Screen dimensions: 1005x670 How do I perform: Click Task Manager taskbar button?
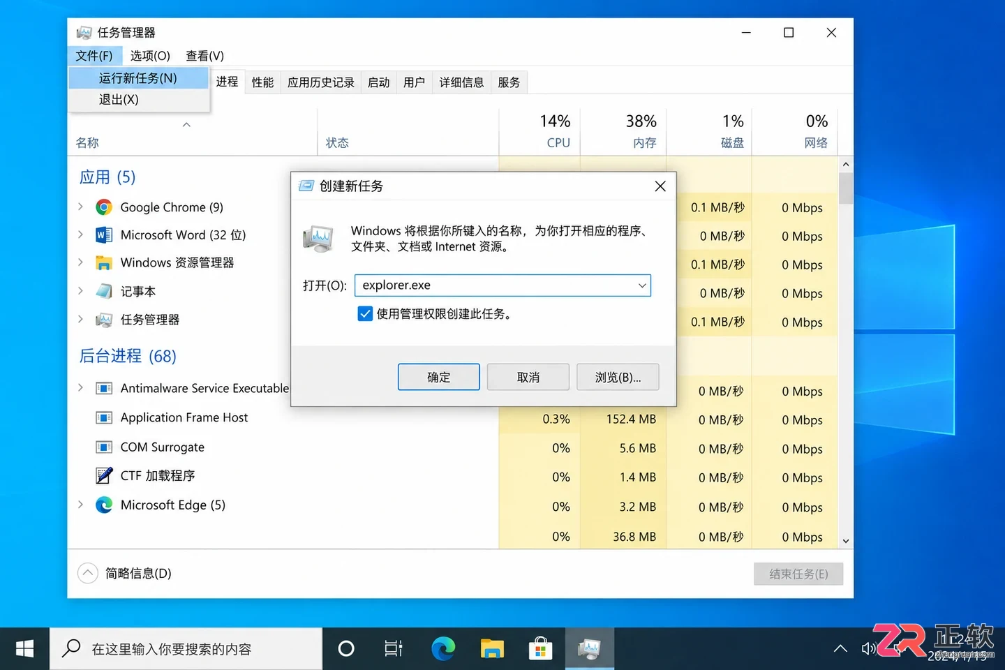590,649
